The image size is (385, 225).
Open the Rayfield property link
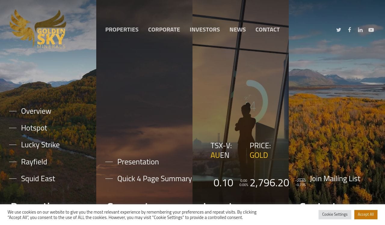click(x=34, y=162)
